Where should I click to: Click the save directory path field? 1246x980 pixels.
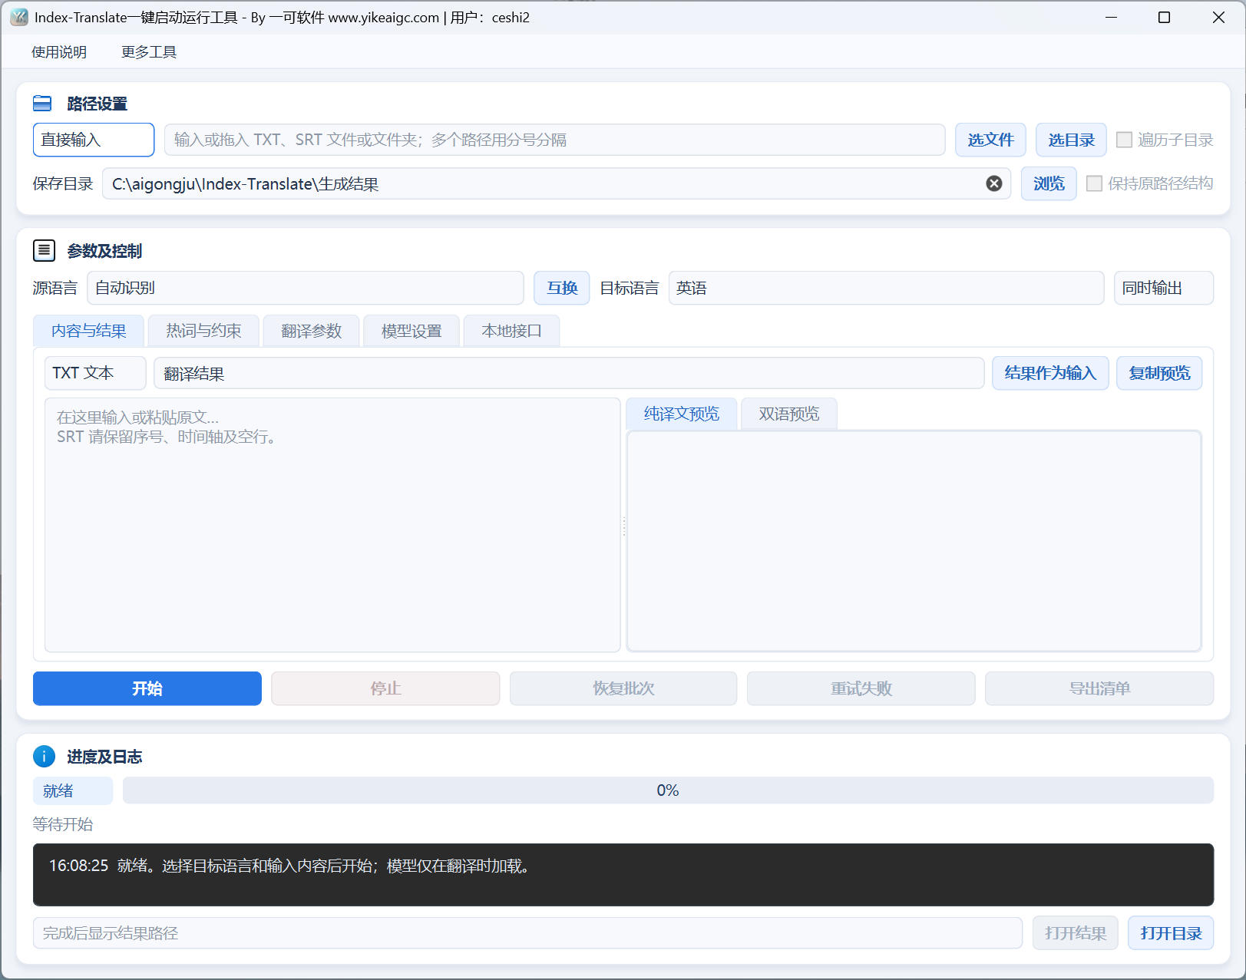[557, 183]
